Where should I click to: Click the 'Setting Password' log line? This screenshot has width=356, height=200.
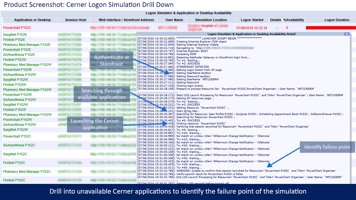coord(168,82)
